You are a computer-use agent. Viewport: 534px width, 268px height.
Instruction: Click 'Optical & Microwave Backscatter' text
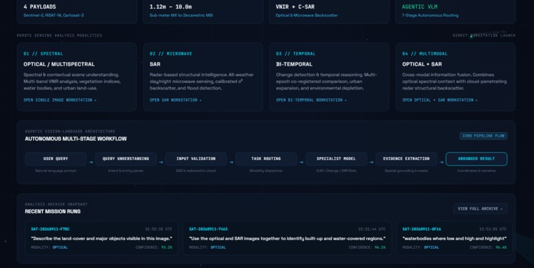pos(307,15)
